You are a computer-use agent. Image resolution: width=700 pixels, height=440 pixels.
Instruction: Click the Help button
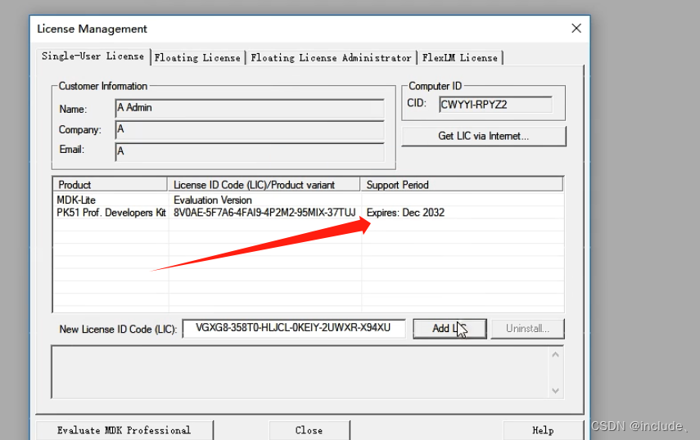point(543,430)
